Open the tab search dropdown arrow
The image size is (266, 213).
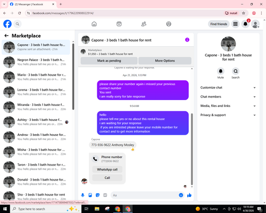[x=4, y=4]
